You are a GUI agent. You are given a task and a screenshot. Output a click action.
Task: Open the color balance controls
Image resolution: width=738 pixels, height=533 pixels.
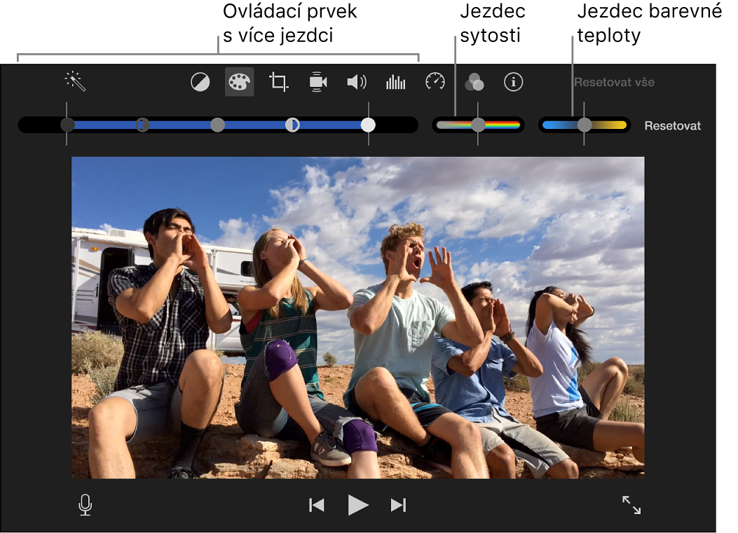tap(200, 83)
